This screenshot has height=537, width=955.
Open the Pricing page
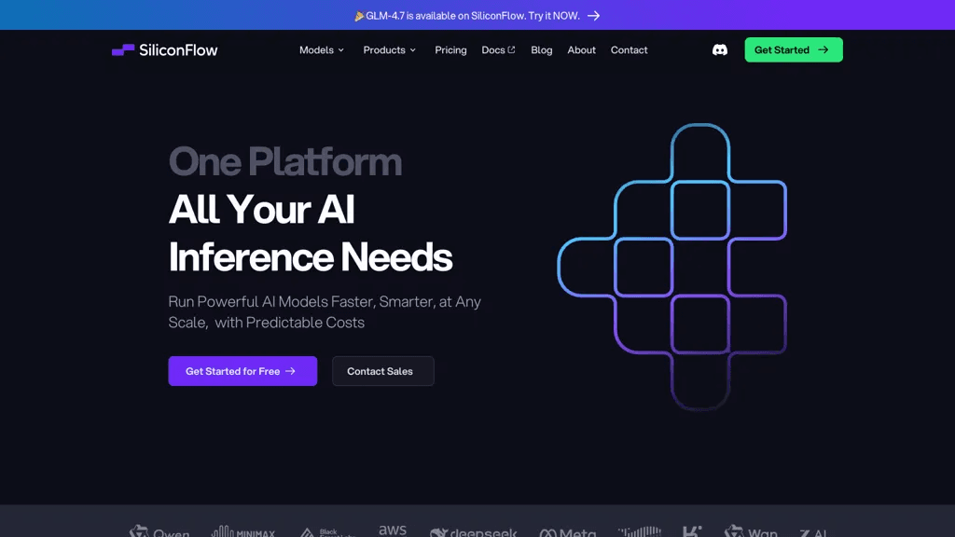pos(450,50)
